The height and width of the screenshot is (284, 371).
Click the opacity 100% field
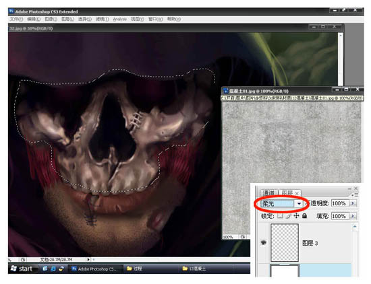pyautogui.click(x=339, y=203)
